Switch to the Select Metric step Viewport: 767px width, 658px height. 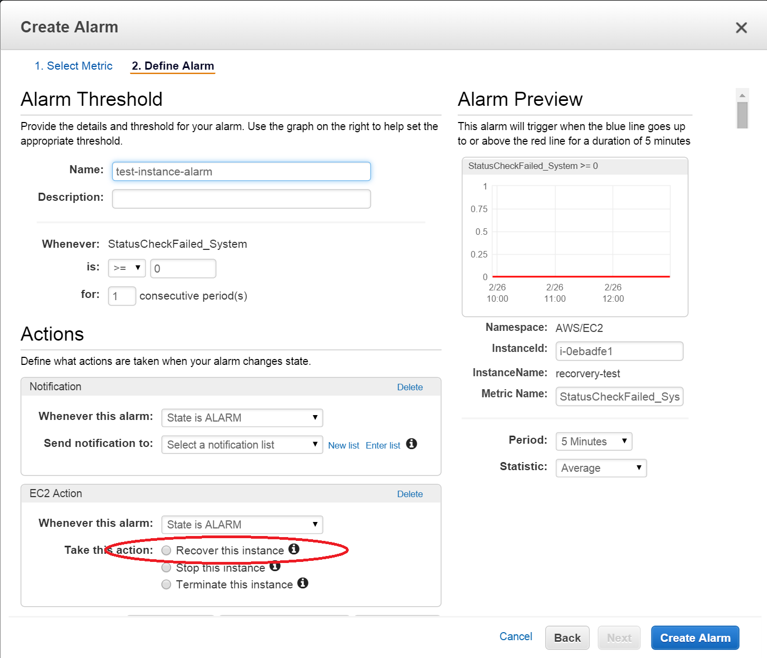tap(74, 66)
